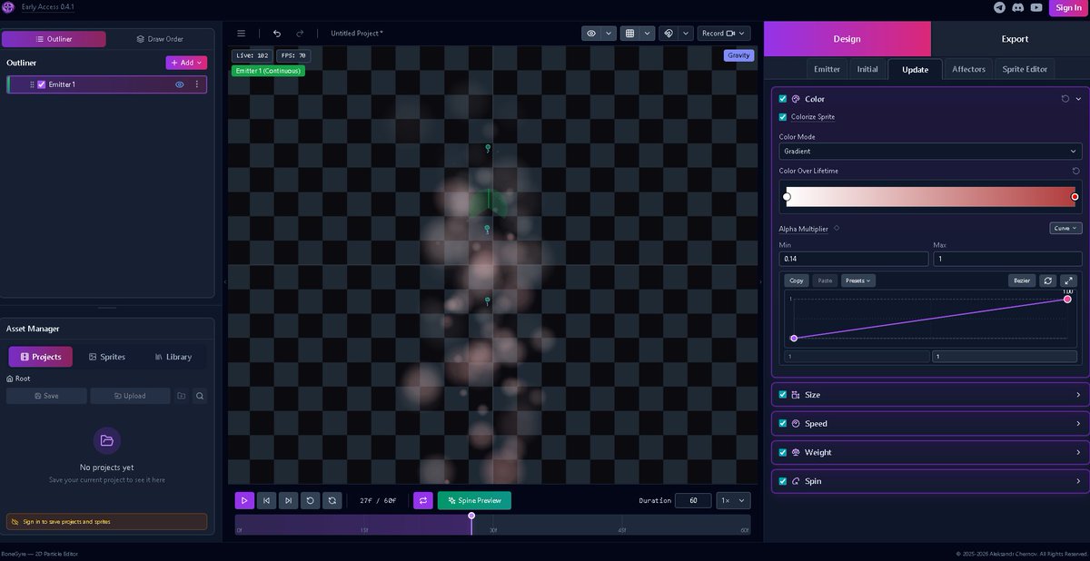Click the reset icon beside the Bezier button

pos(1046,280)
